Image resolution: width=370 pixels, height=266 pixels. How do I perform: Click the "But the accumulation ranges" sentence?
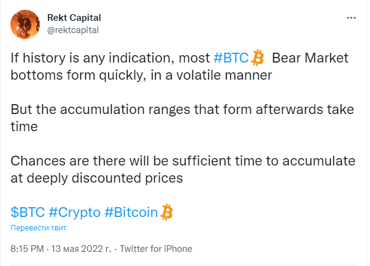pos(182,110)
